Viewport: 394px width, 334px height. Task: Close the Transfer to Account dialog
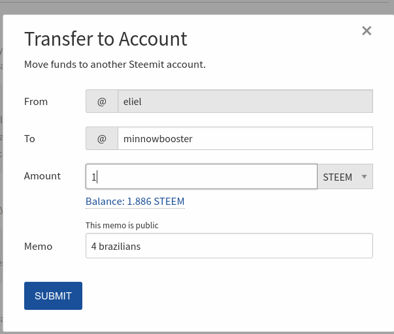click(x=367, y=31)
